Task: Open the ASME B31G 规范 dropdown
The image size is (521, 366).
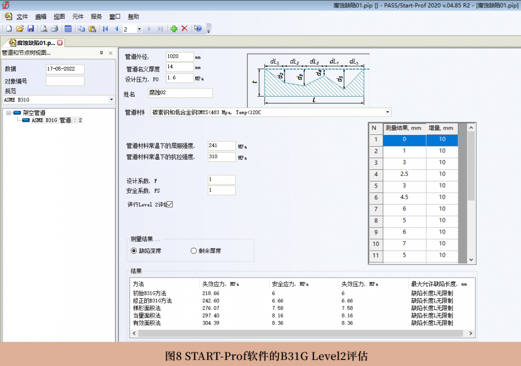Action: (111, 100)
